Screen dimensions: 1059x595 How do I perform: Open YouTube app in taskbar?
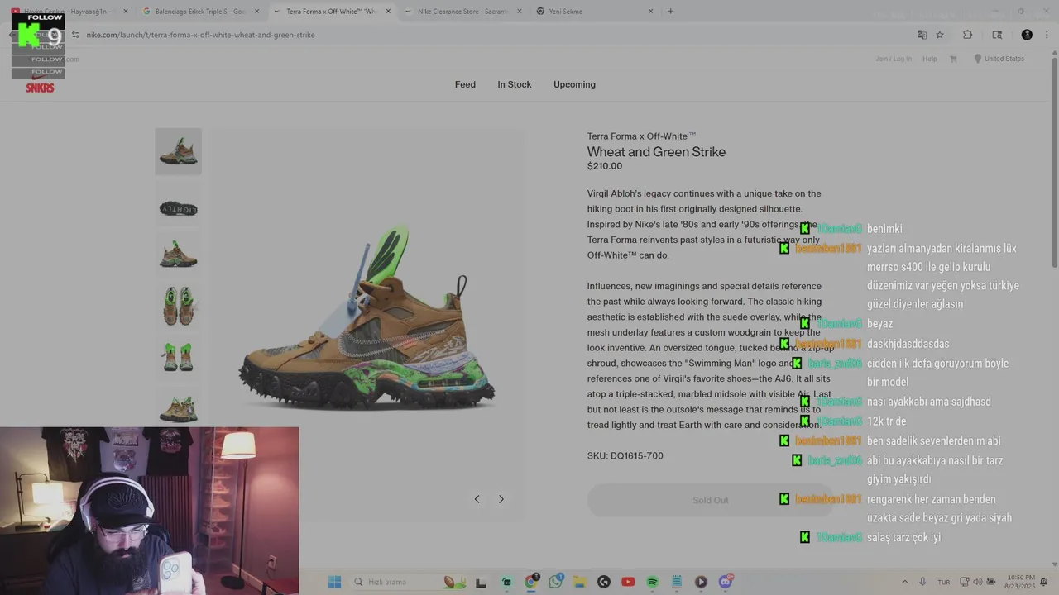coord(628,582)
